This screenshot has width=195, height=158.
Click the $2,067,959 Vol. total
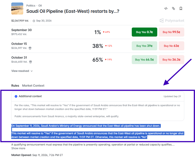pyautogui.click(x=20, y=21)
